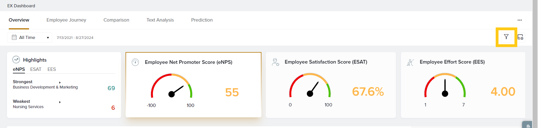The width and height of the screenshot is (538, 128).
Task: Click the dashboard settings icon
Action: 520,37
